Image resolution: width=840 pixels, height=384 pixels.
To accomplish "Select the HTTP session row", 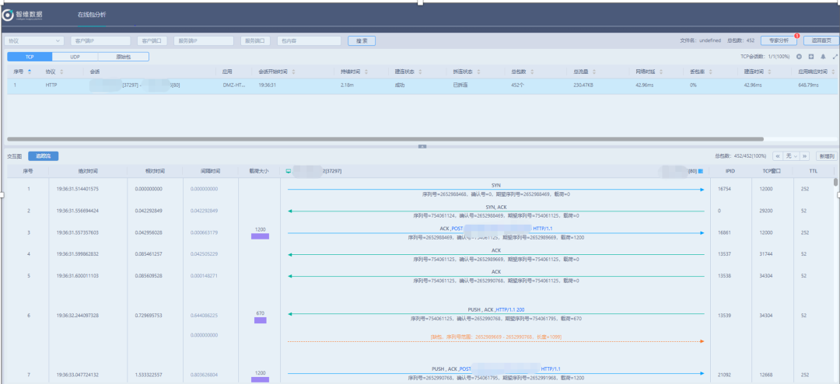I will pyautogui.click(x=422, y=86).
